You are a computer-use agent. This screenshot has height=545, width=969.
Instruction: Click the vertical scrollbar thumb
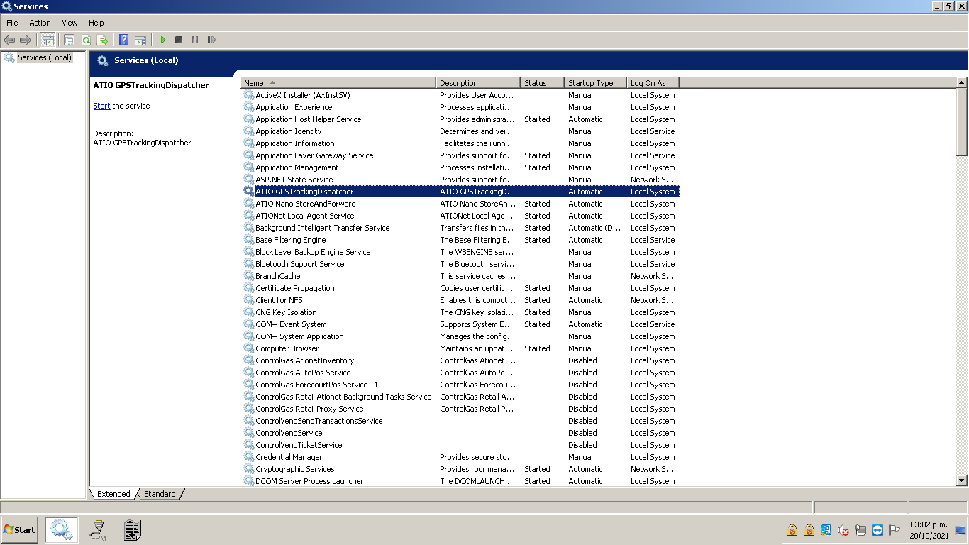point(962,122)
